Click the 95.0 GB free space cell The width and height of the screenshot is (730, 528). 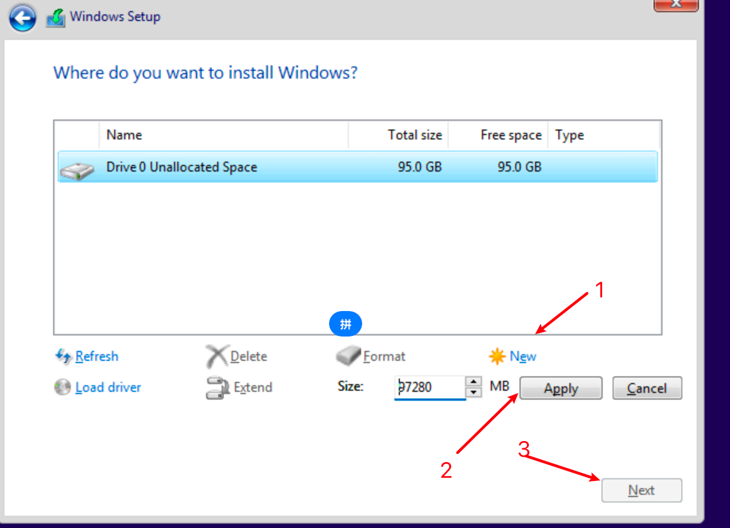click(x=520, y=167)
